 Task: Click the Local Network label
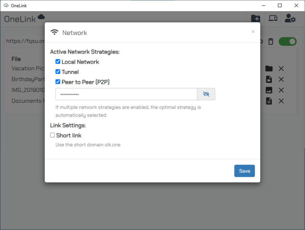click(80, 62)
